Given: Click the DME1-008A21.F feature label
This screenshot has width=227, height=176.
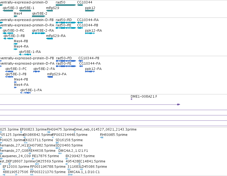Looking at the screenshot, I should click(x=144, y=96).
